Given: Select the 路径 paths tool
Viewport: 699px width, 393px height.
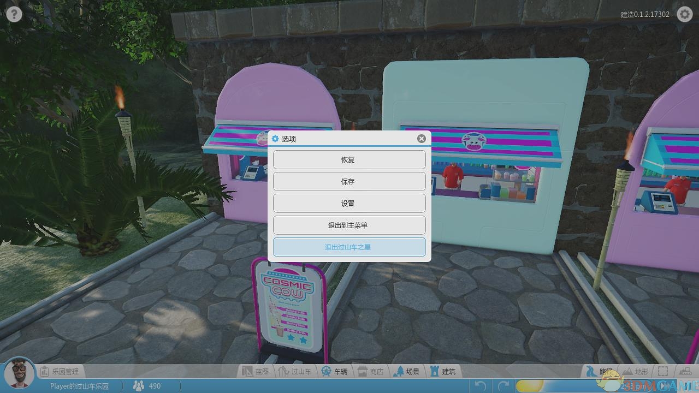Looking at the screenshot, I should (x=600, y=372).
